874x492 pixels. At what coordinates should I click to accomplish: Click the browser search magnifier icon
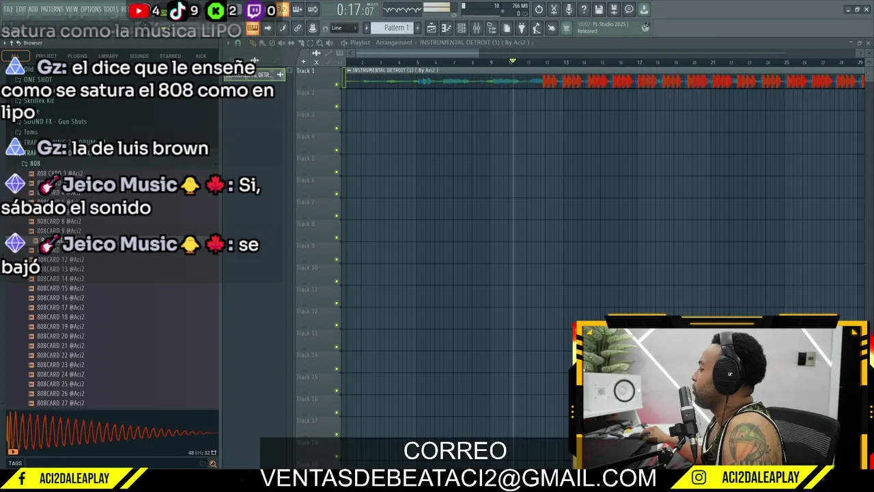(x=212, y=463)
